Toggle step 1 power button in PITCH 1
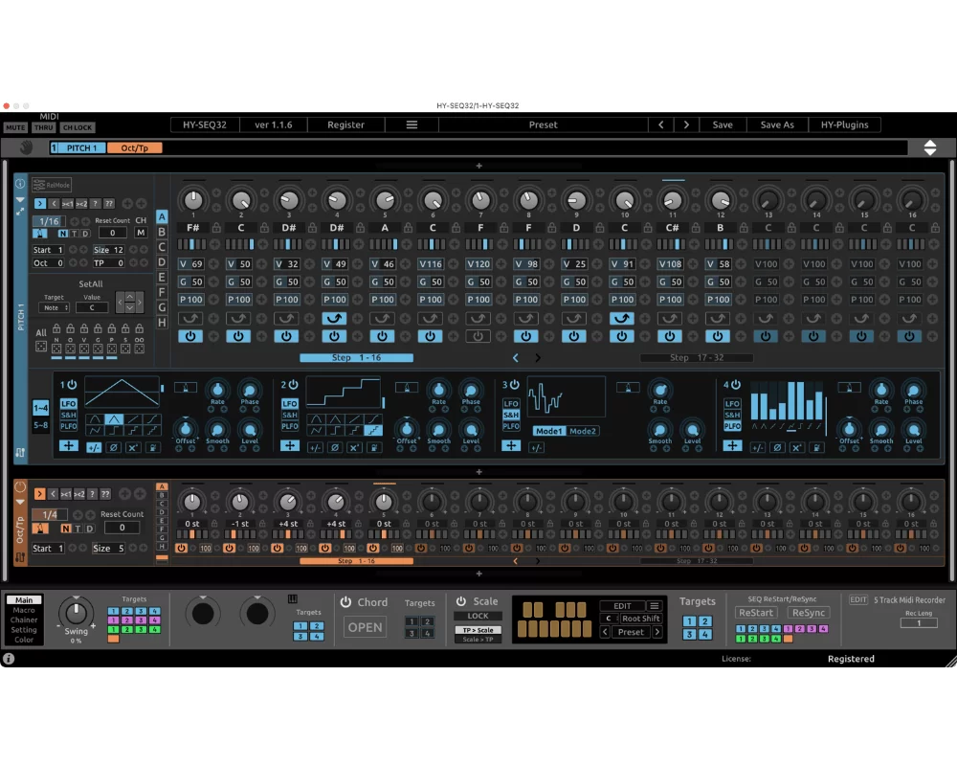 (190, 336)
